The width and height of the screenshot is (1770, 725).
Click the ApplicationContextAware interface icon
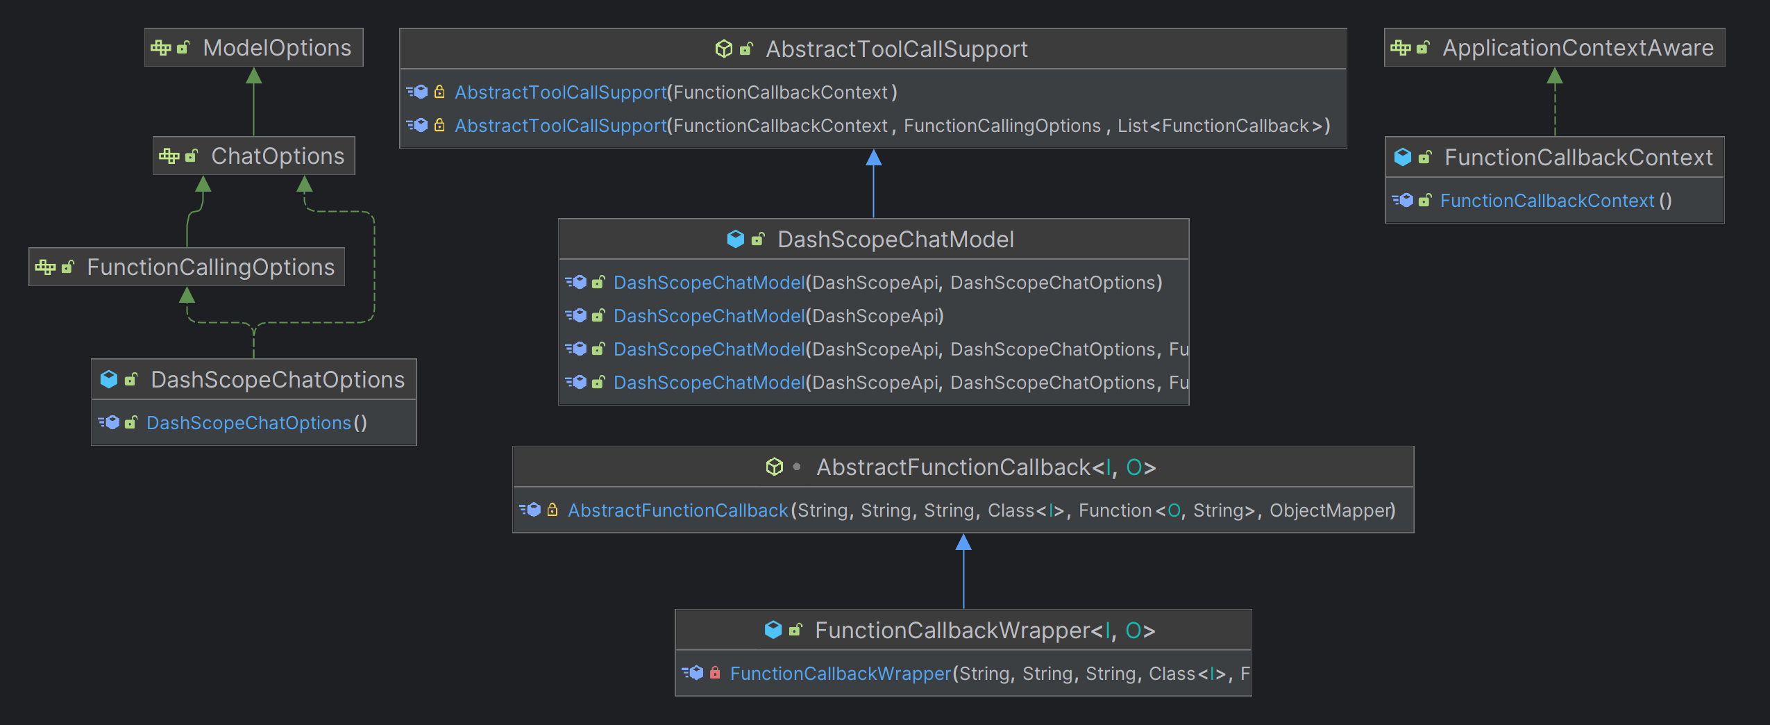pos(1401,48)
